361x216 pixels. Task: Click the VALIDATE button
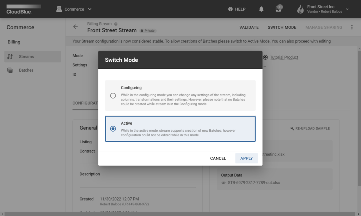pyautogui.click(x=249, y=28)
